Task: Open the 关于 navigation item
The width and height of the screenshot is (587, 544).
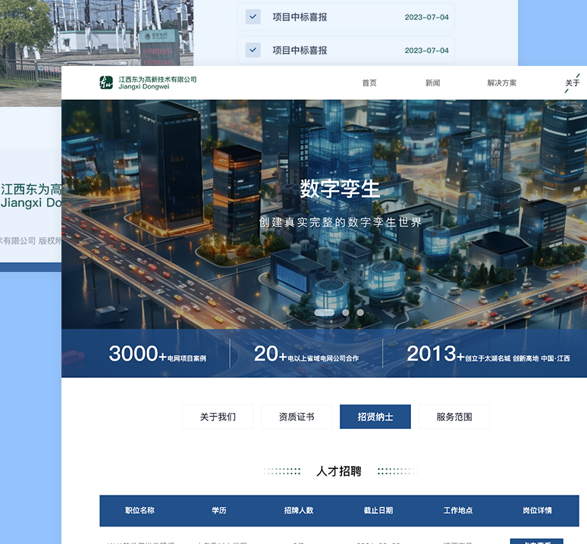Action: tap(573, 83)
